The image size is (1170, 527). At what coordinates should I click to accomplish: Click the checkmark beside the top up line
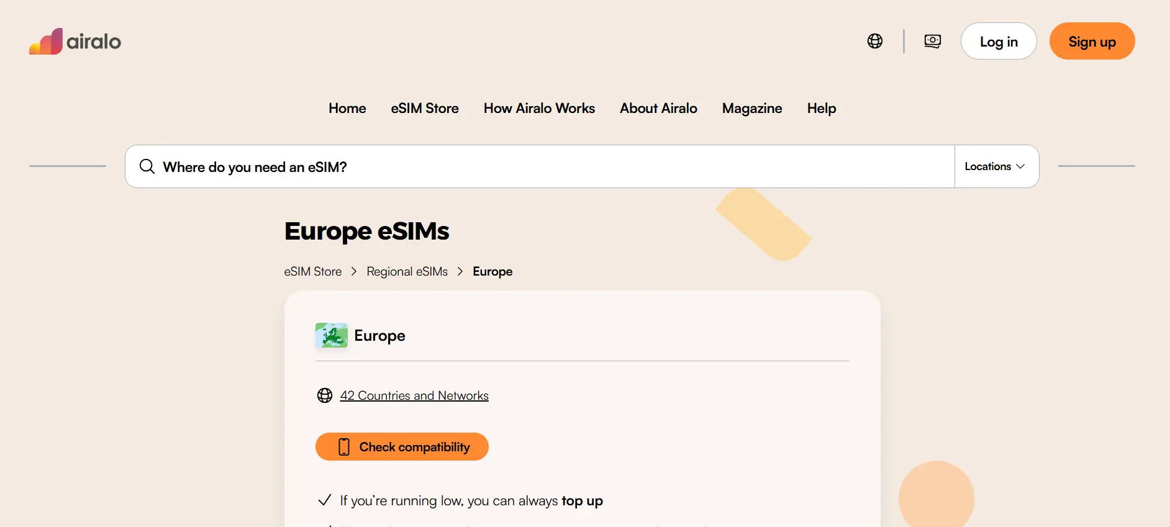coord(325,500)
